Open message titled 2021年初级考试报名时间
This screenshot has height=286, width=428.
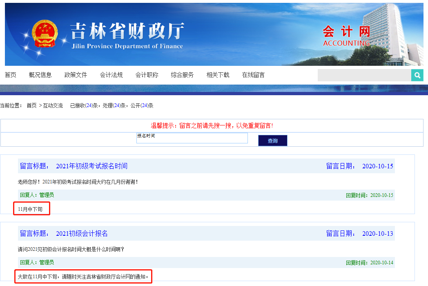pyautogui.click(x=91, y=166)
